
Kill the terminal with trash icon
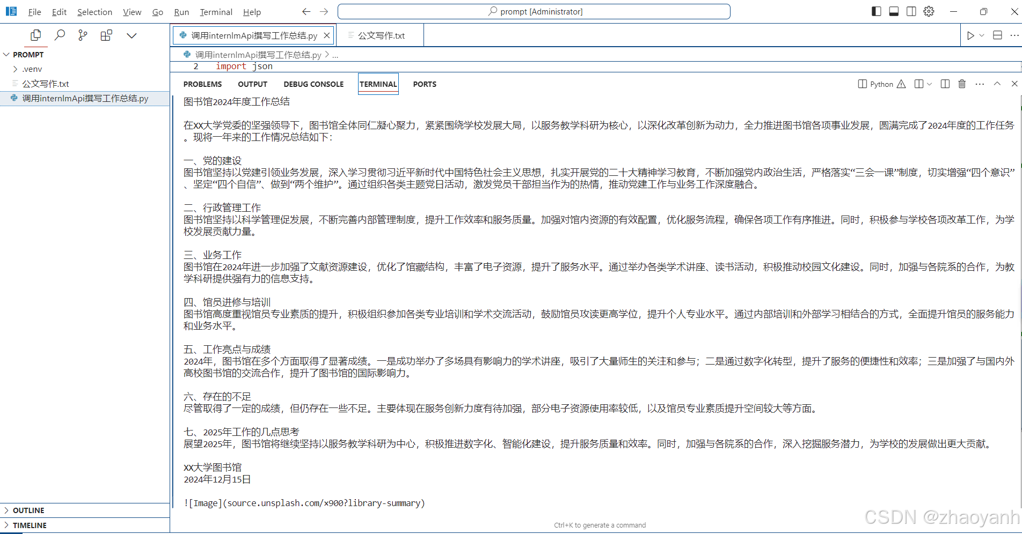click(x=962, y=84)
